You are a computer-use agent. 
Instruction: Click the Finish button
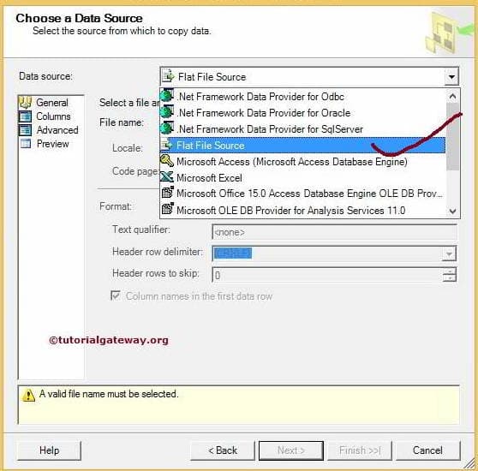(360, 450)
